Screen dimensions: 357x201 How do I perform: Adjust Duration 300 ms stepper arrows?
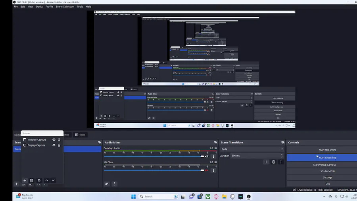point(282,156)
